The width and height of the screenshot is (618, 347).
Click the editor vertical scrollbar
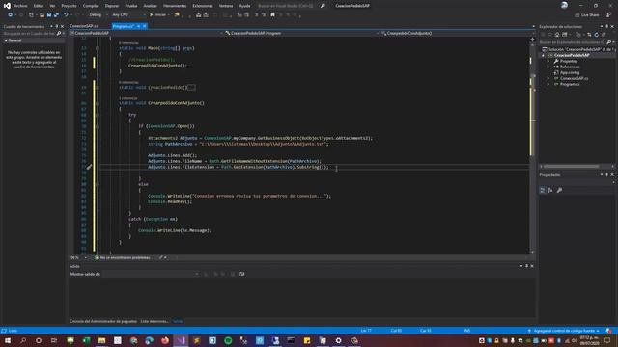pos(532,146)
